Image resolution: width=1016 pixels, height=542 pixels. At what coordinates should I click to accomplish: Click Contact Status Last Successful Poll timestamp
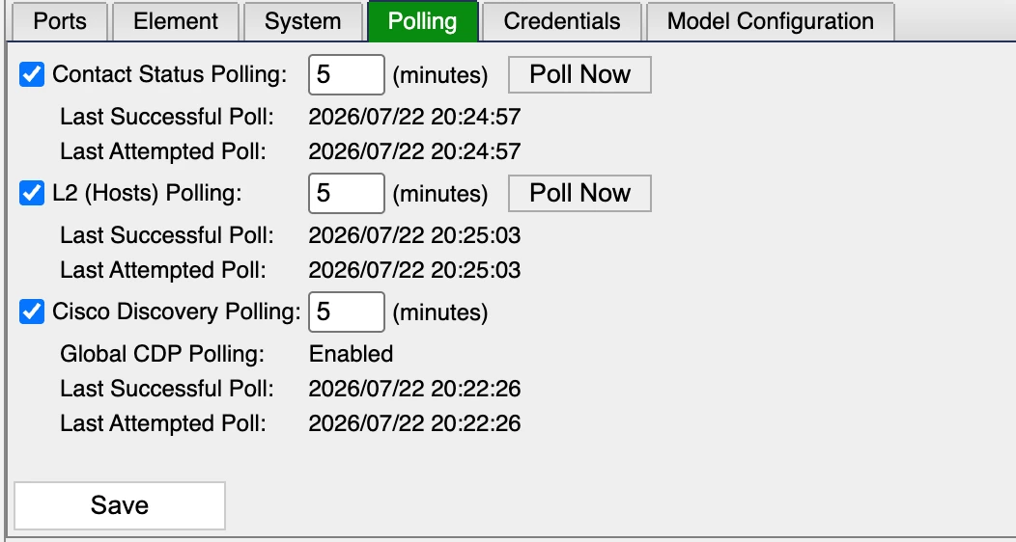414,117
